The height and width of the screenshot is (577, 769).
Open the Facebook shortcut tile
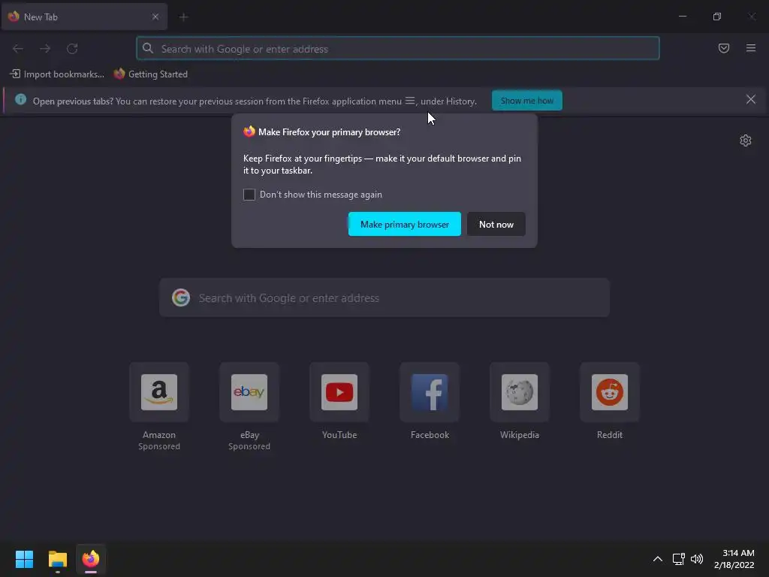(430, 401)
